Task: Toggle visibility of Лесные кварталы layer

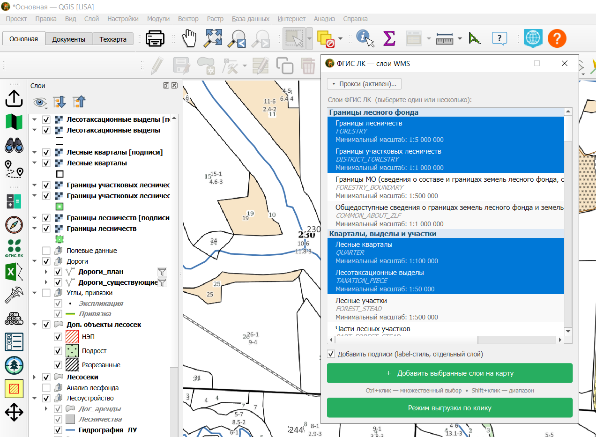Action: 46,163
